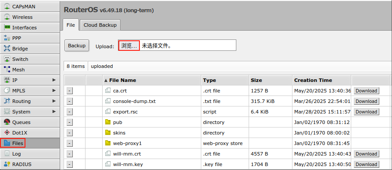Expand the System submenu arrow

[x=54, y=112]
